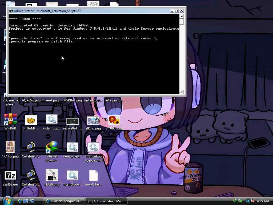Select the iexist.png desktop file
Screen dimensions: 273x205
coord(52,100)
